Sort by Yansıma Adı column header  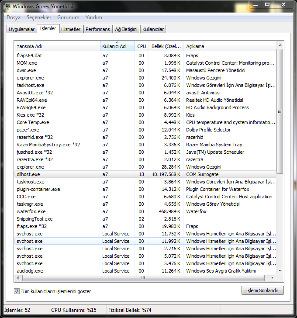pyautogui.click(x=57, y=46)
